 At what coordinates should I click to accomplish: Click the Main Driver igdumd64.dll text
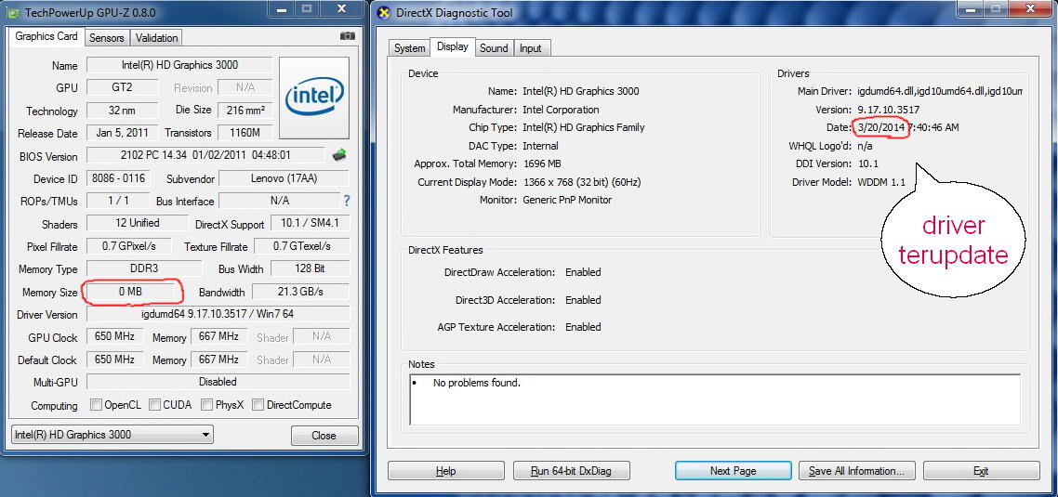[x=940, y=91]
